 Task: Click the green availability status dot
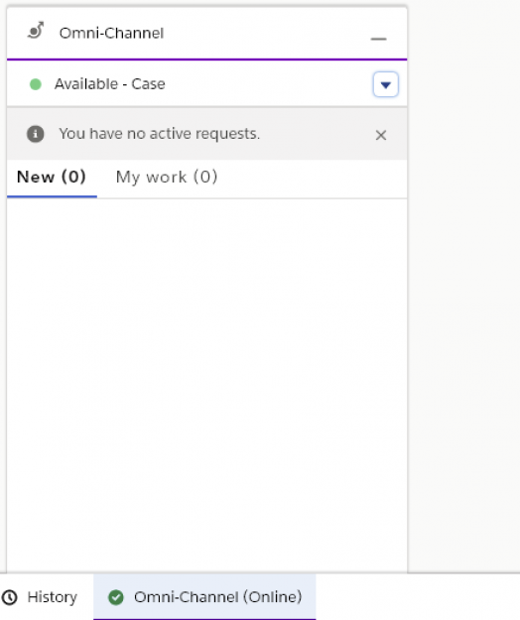[x=36, y=84]
